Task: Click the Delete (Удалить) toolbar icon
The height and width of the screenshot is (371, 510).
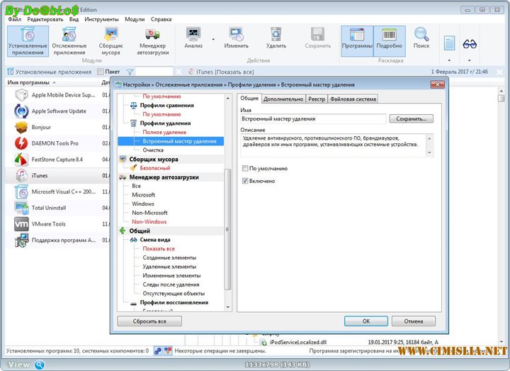Action: (x=276, y=35)
